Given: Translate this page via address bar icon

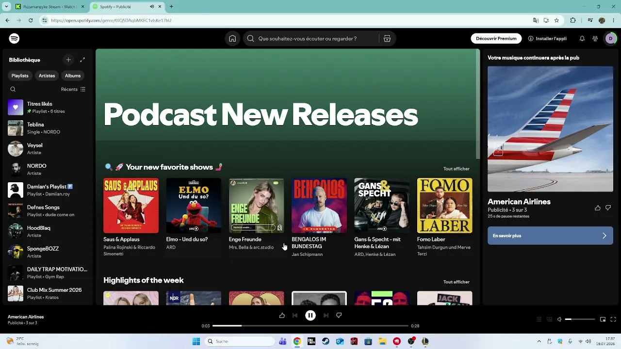Looking at the screenshot, I should [536, 20].
